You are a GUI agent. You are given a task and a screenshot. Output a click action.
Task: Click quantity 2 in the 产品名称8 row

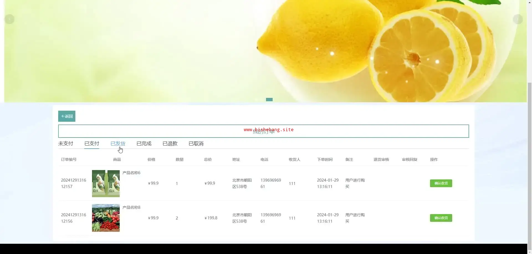coord(177,218)
